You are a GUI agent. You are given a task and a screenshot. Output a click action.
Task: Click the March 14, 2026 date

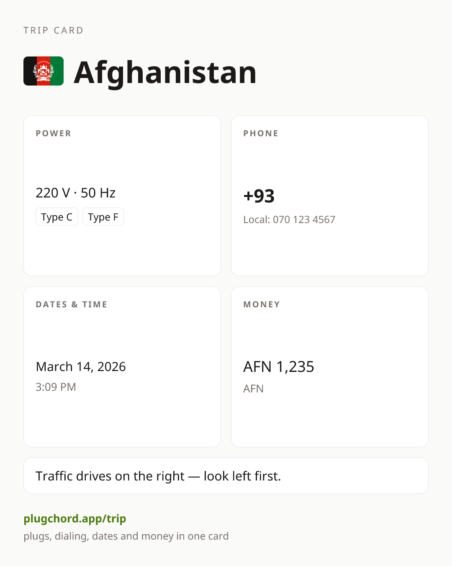(x=81, y=366)
